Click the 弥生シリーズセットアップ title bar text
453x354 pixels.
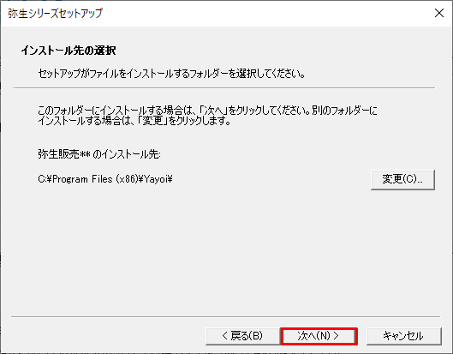click(55, 14)
